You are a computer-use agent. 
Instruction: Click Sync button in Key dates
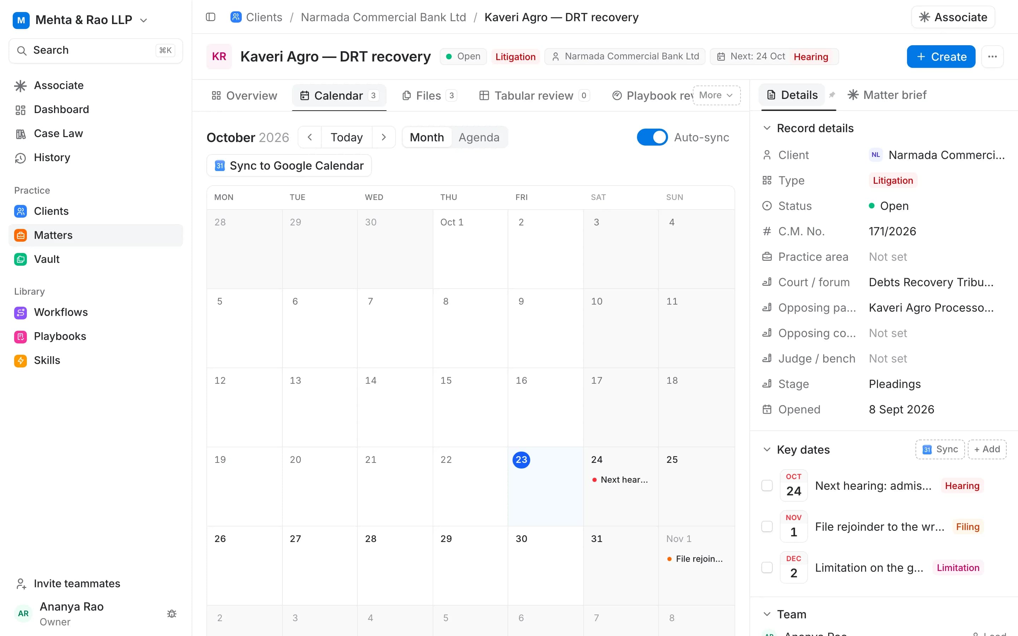pyautogui.click(x=940, y=449)
